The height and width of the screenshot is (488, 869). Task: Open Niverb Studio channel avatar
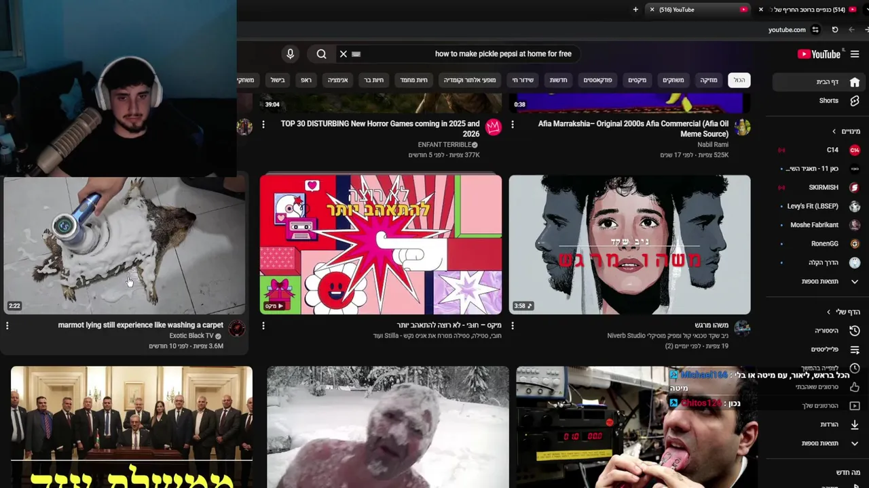tap(742, 329)
